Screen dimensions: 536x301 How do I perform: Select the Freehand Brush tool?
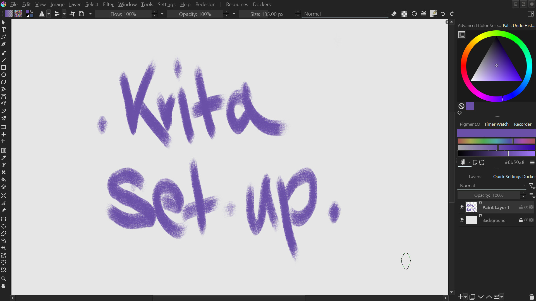[4, 53]
